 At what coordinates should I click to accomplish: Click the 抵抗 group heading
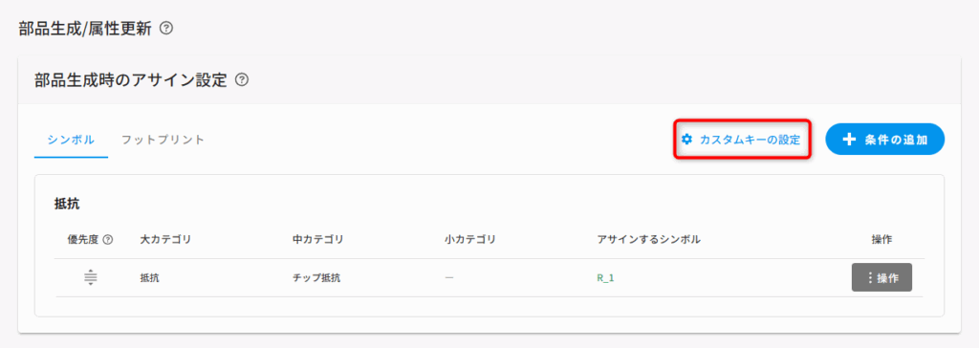(x=68, y=203)
